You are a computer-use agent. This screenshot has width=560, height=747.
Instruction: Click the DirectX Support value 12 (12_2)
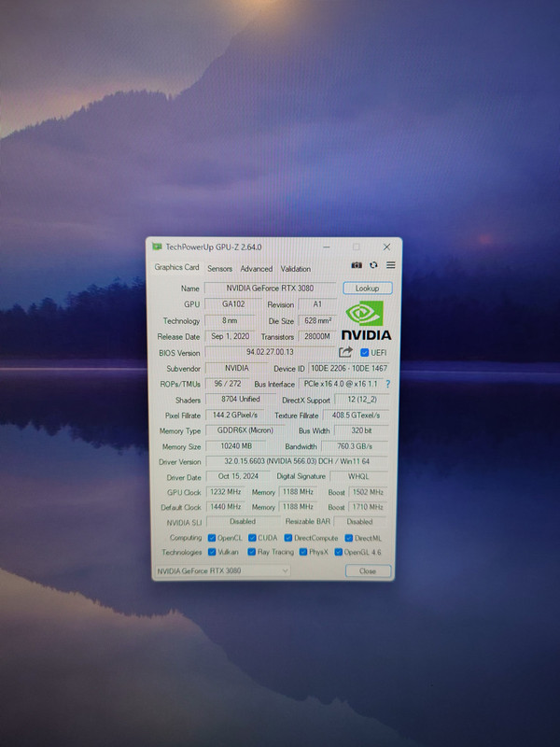(362, 400)
